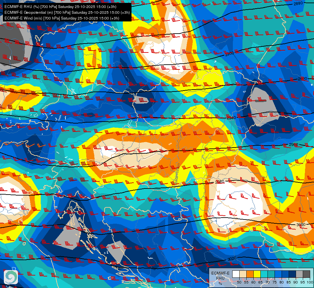Click the legend value 60
314x288 pixels.
[x=253, y=283]
